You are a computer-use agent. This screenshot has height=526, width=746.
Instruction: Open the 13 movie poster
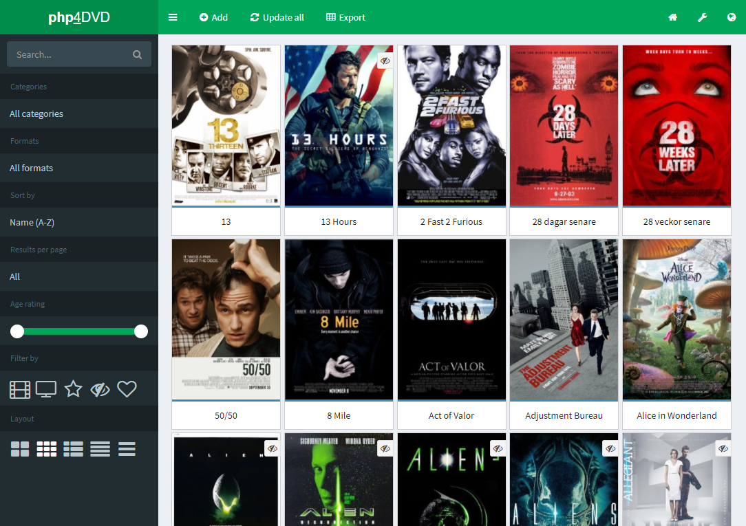click(226, 125)
